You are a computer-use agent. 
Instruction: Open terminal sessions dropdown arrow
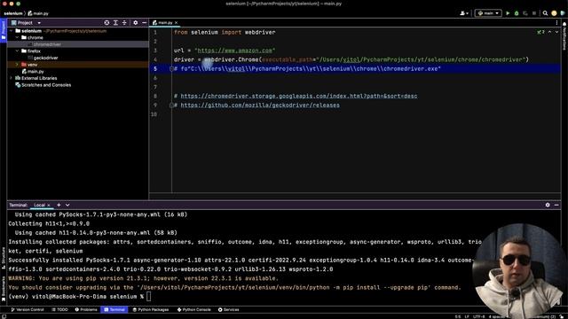click(67, 205)
